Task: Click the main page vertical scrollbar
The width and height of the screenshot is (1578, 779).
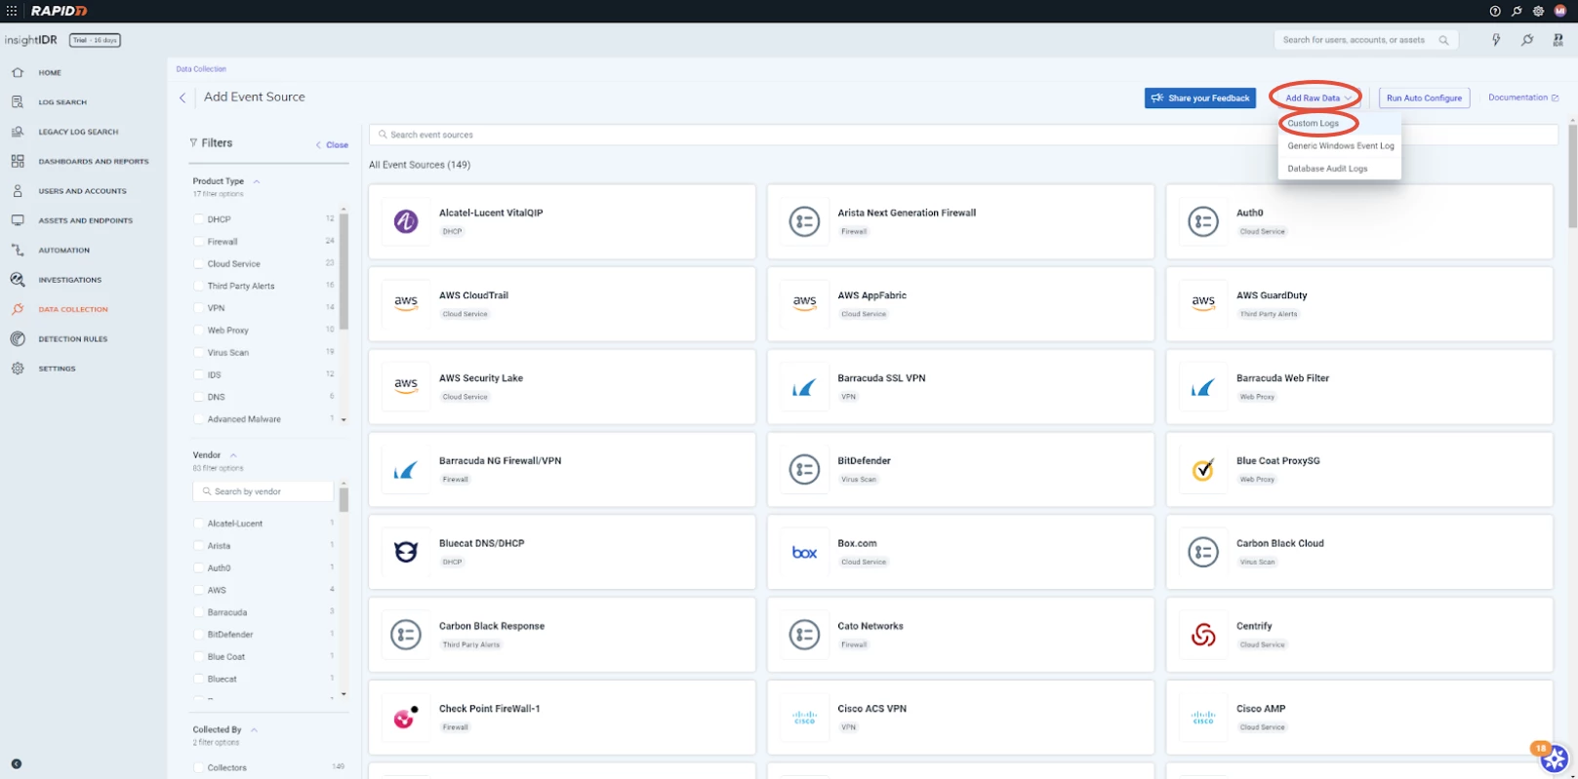Action: point(1572,175)
